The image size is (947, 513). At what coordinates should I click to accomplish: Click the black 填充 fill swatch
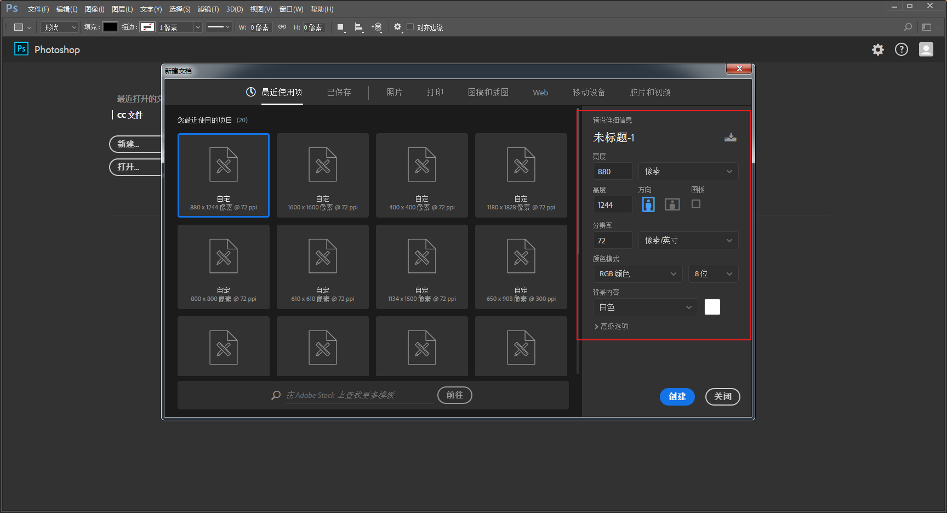point(110,27)
